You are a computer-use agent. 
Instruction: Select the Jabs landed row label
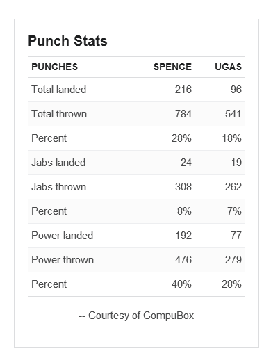click(58, 163)
